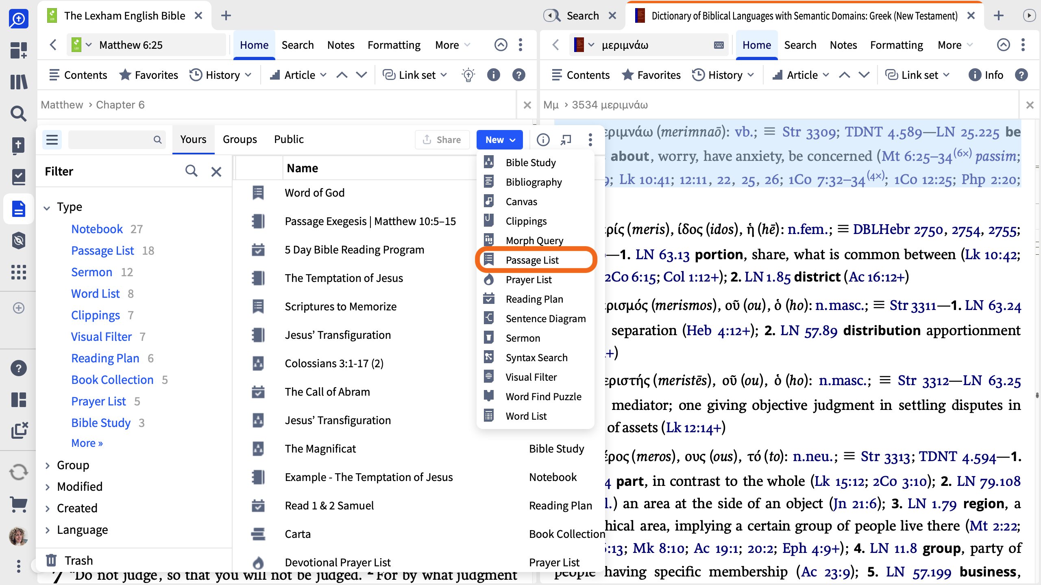Click the info icon in the Bible toolbar
This screenshot has height=585, width=1041.
493,75
